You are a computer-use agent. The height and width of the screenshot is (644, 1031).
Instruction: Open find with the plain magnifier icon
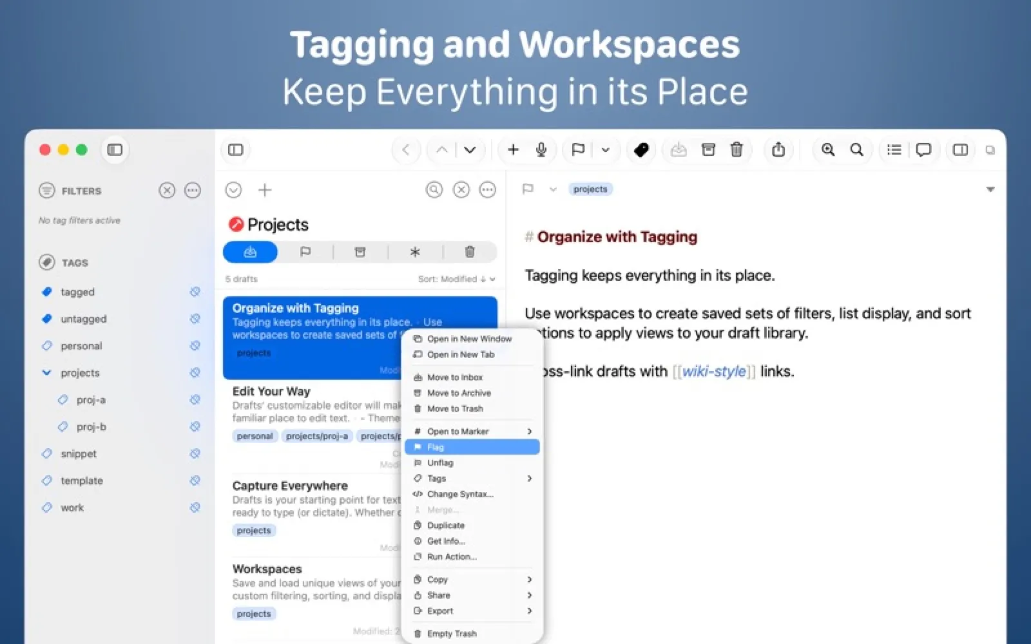856,149
